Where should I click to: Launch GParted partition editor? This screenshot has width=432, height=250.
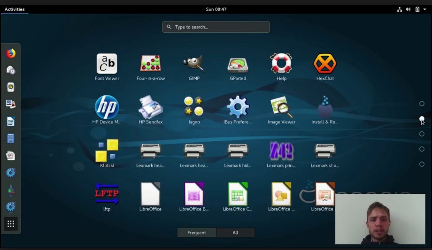(x=238, y=65)
